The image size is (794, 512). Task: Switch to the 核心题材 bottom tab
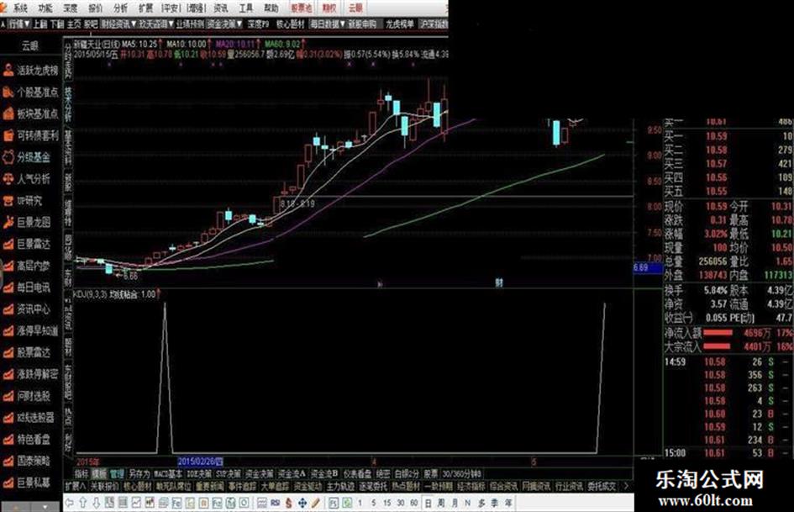138,486
